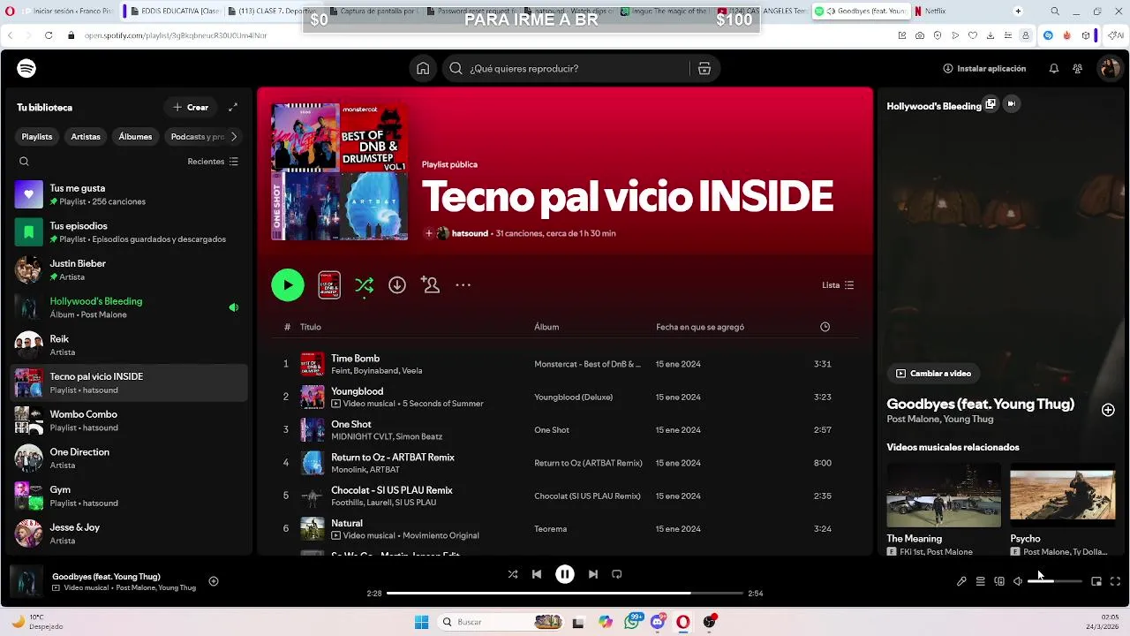Click artist link 5 Seconds of Summer
The width and height of the screenshot is (1130, 636).
click(443, 404)
